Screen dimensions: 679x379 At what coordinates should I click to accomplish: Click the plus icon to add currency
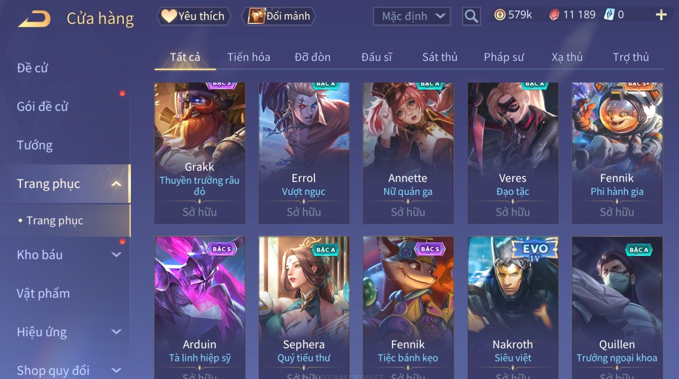pos(661,15)
